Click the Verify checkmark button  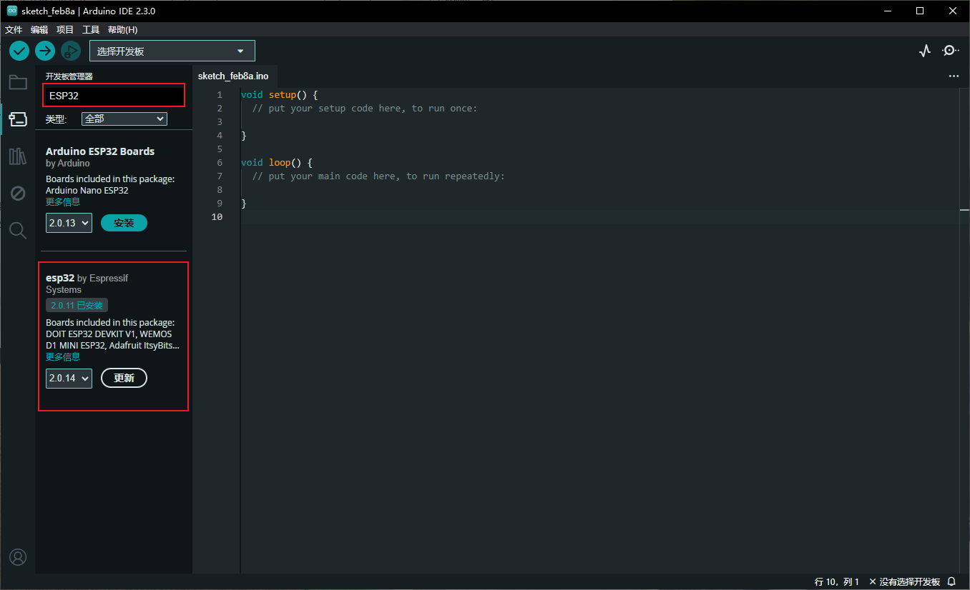click(x=19, y=51)
